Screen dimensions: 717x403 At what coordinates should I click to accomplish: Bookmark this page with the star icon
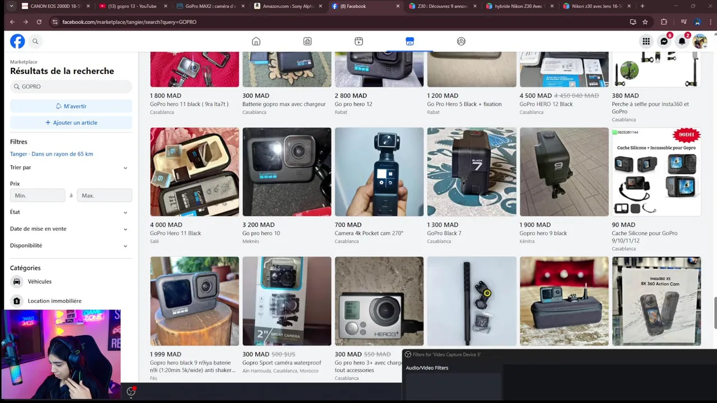(645, 22)
